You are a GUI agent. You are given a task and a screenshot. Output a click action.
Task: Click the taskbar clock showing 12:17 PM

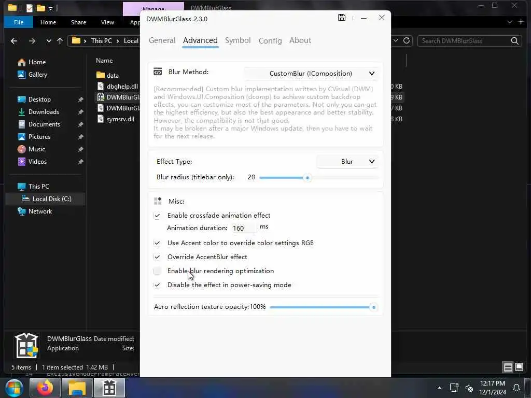pos(493,388)
